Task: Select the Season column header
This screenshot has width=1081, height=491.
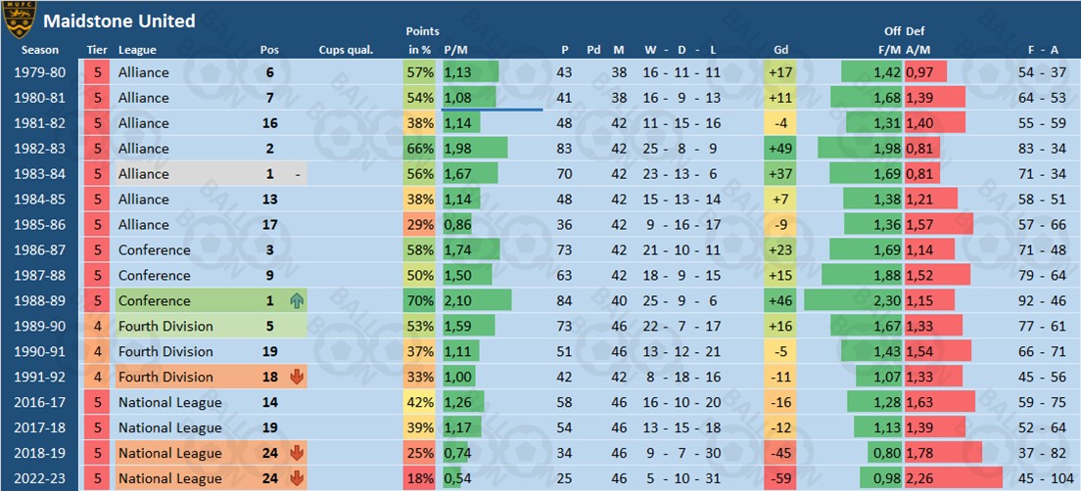Action: 40,50
